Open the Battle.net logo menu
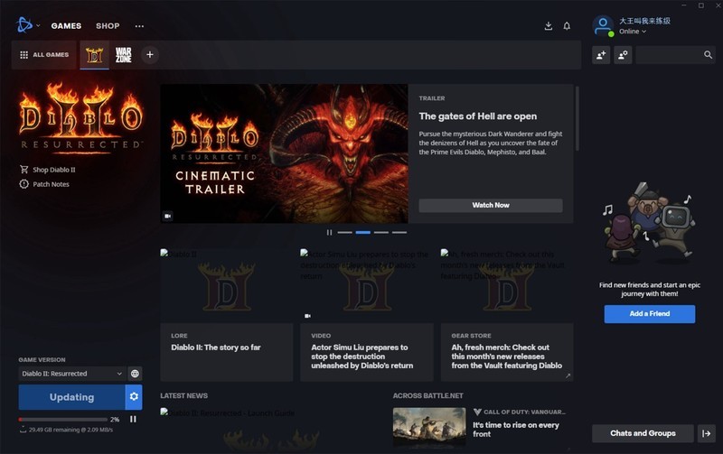Viewport: 723px width, 454px height. 24,25
